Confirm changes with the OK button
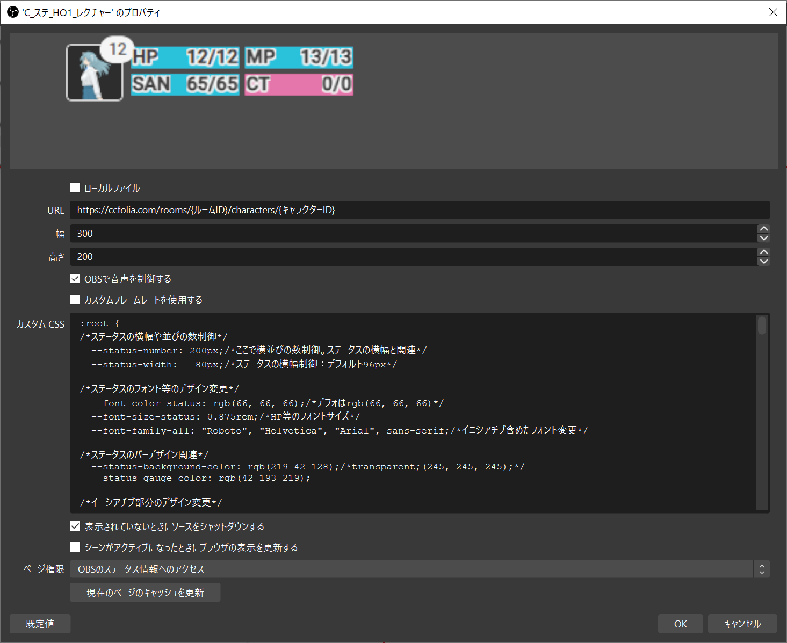Screen dimensions: 787x643 pos(680,623)
